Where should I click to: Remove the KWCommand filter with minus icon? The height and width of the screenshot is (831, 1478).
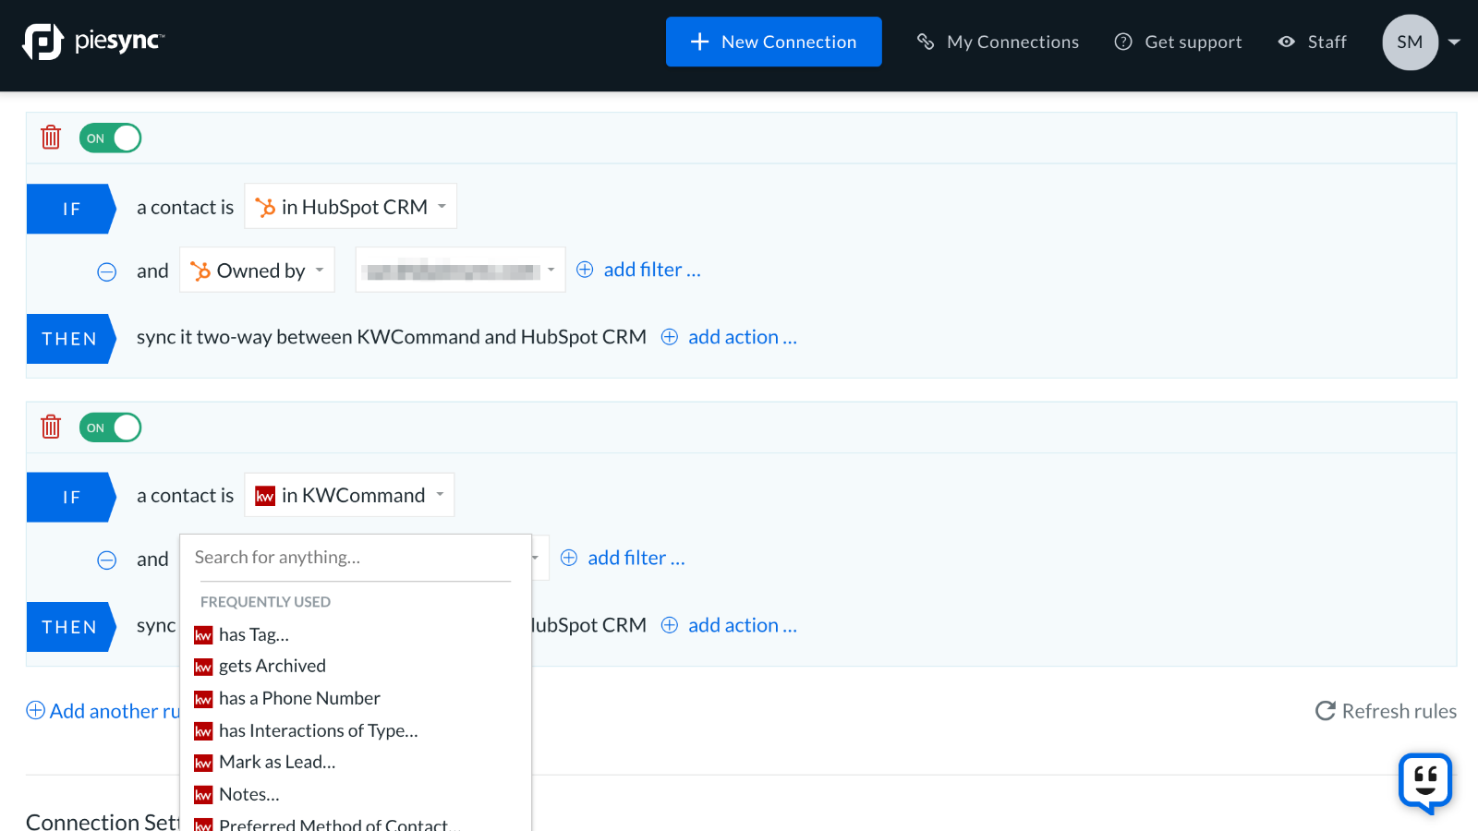[x=107, y=560]
